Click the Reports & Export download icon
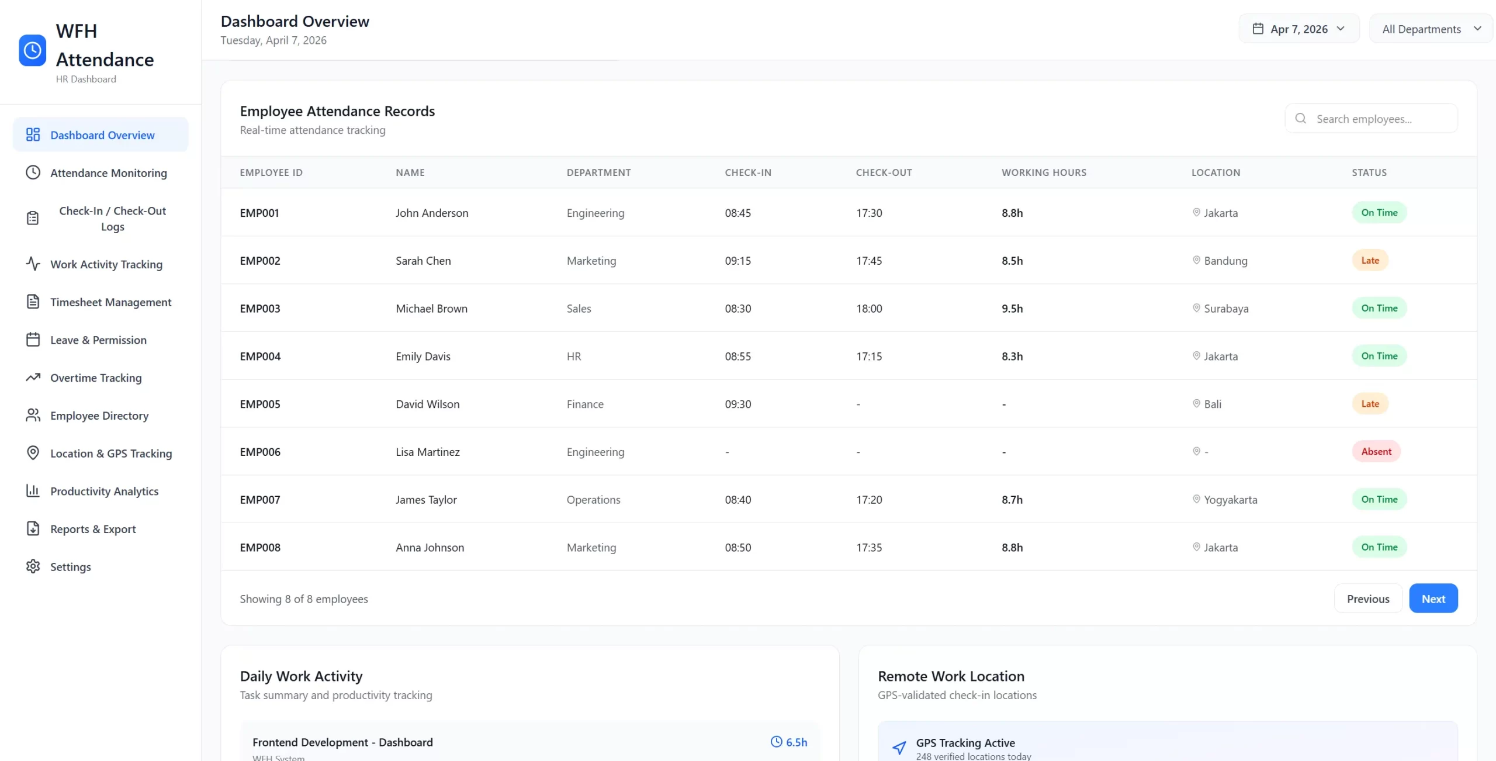1496x761 pixels. point(33,528)
